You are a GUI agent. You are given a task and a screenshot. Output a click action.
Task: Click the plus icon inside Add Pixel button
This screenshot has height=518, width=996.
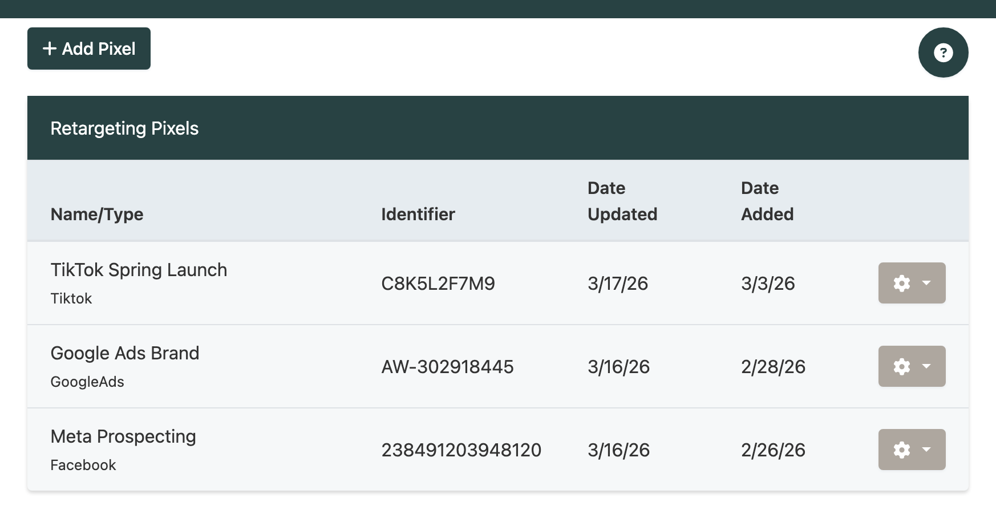[50, 48]
